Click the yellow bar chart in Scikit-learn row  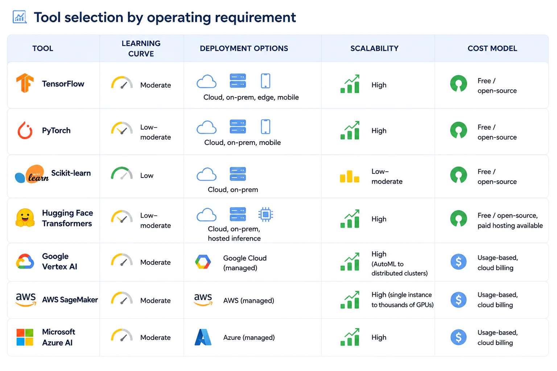350,176
